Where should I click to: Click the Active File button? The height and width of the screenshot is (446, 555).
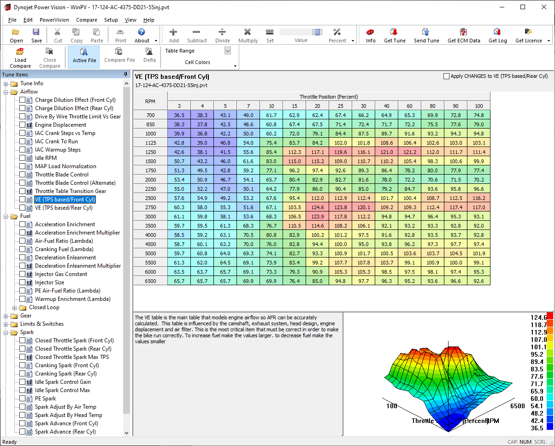(x=84, y=57)
